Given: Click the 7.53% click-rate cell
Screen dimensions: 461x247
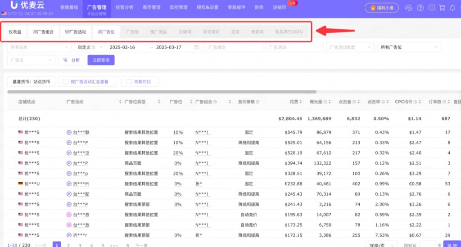Looking at the screenshot, I should tap(382, 235).
